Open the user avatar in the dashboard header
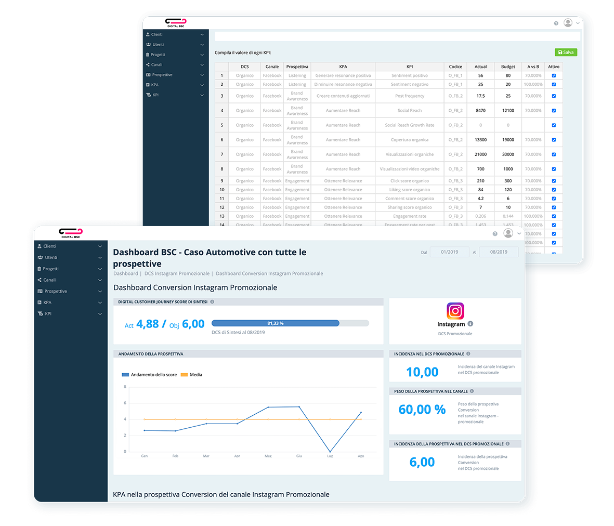The height and width of the screenshot is (526, 614). (x=508, y=233)
